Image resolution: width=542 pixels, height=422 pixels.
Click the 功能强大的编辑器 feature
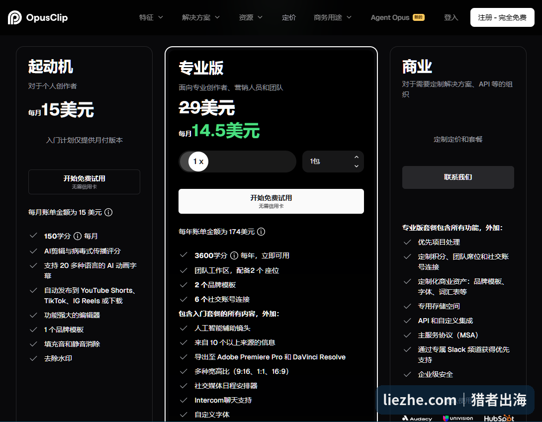(x=72, y=315)
